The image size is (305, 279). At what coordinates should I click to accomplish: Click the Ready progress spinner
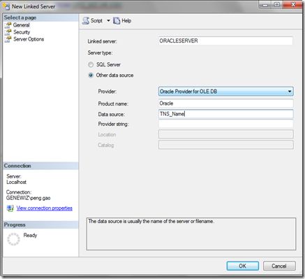pos(13,239)
